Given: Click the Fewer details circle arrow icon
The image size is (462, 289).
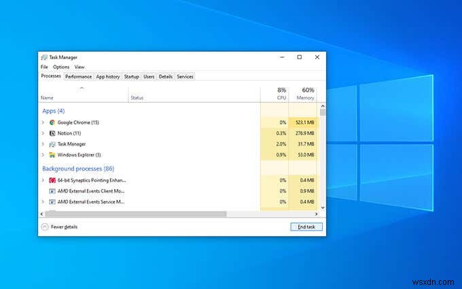Looking at the screenshot, I should pos(45,226).
